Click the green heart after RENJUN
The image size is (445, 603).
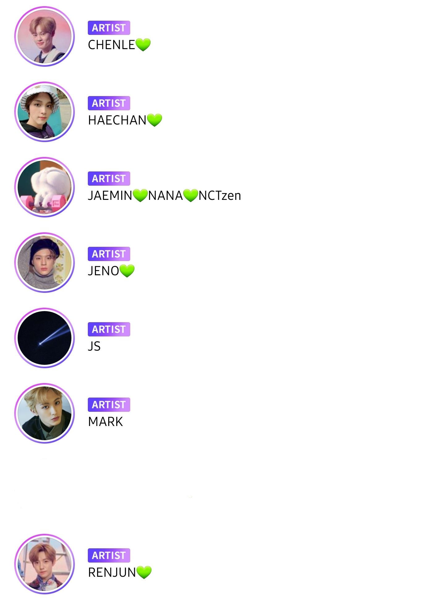pyautogui.click(x=144, y=572)
